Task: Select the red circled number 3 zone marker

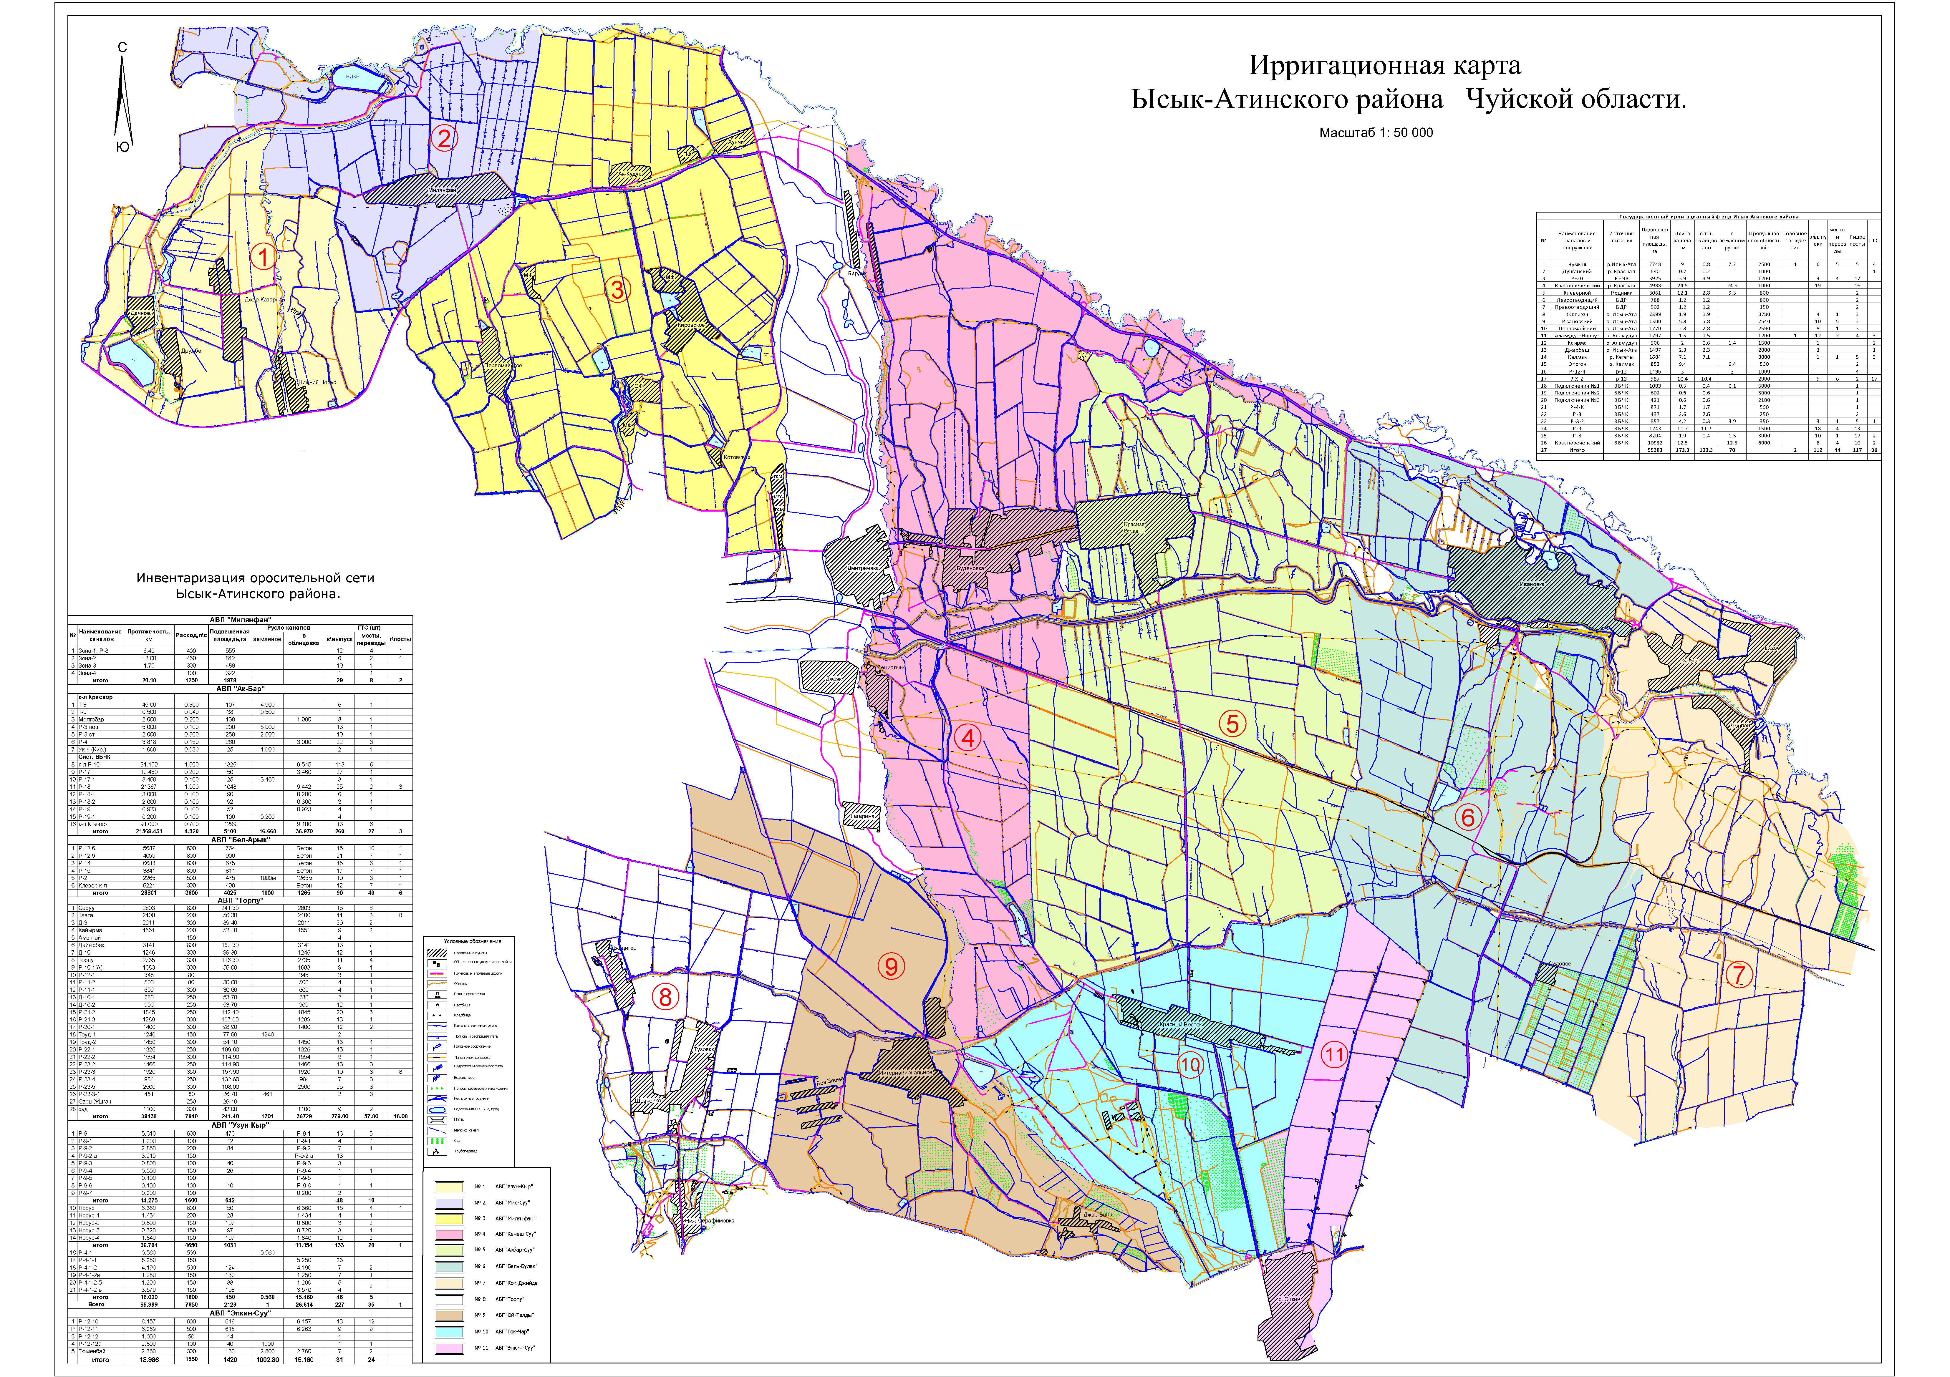Action: (617, 289)
